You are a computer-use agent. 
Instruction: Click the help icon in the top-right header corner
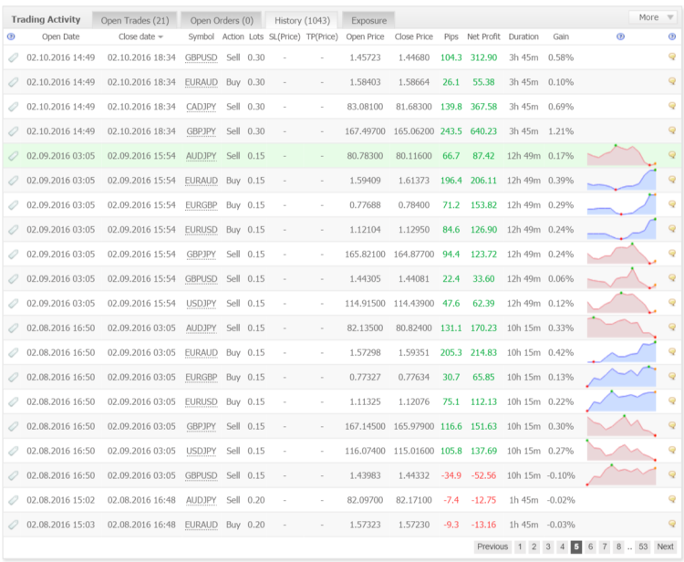tap(672, 36)
